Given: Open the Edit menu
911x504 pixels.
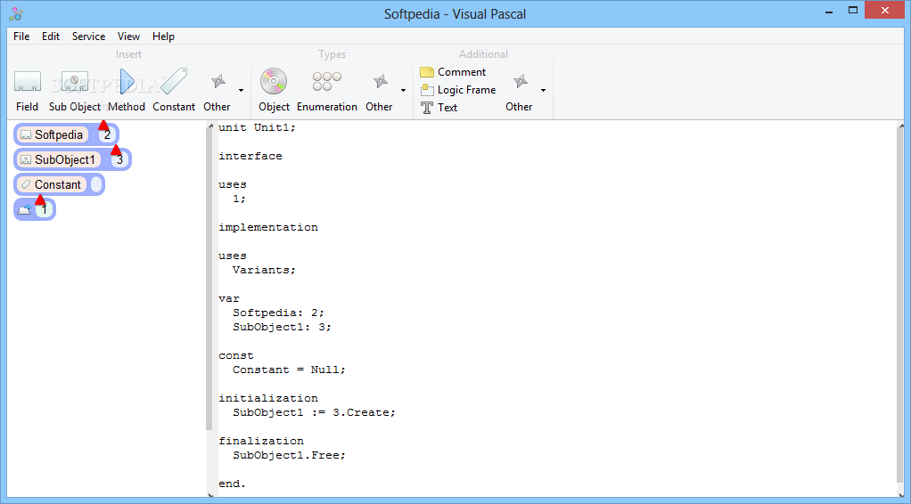Looking at the screenshot, I should pos(51,36).
